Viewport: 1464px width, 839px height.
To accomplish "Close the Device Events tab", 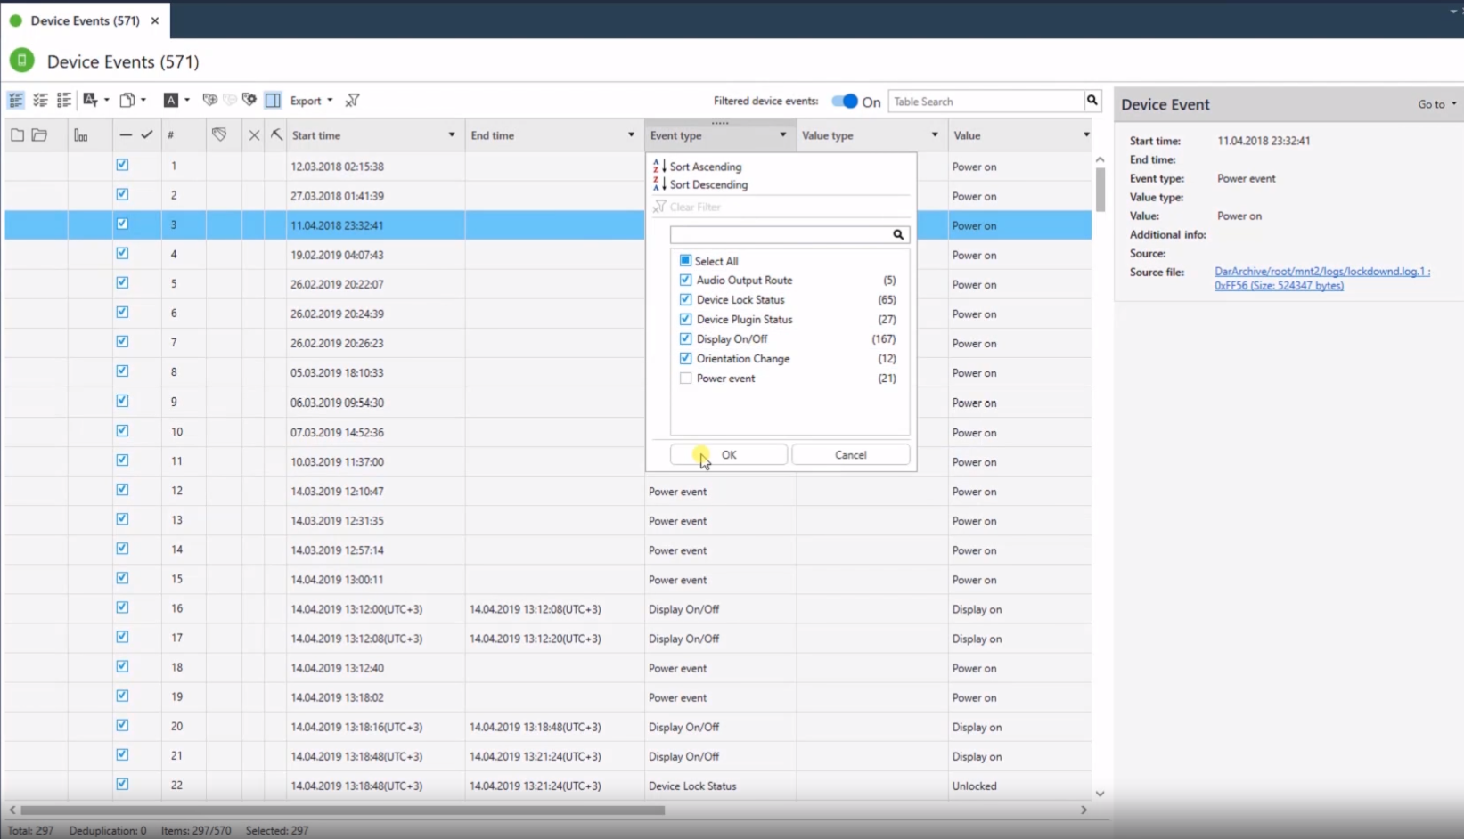I will pos(155,20).
